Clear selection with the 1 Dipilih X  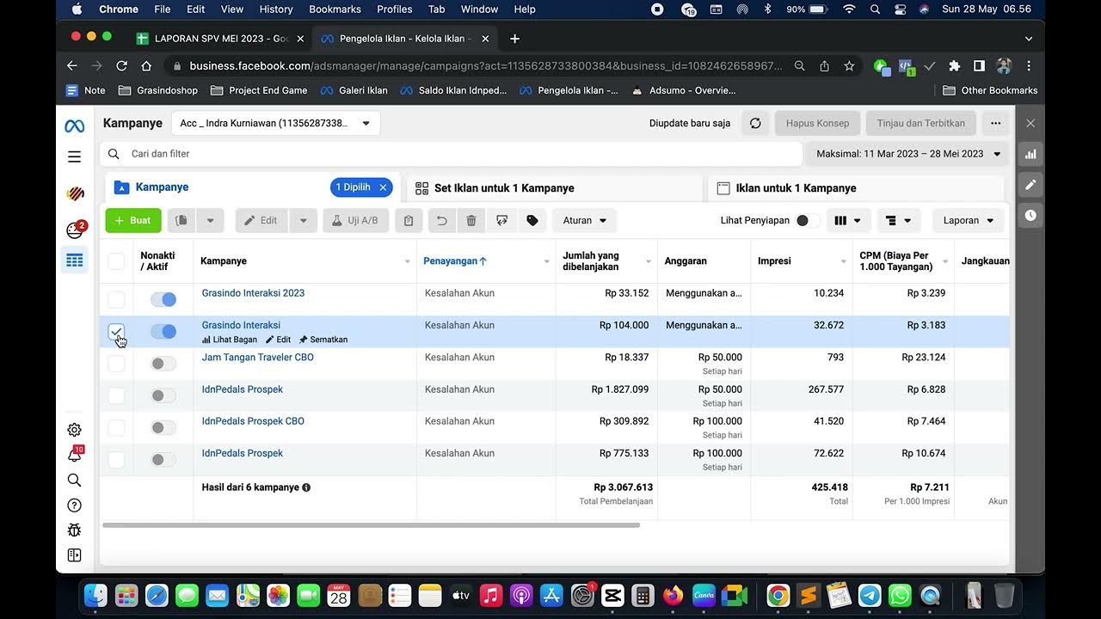[x=384, y=187]
